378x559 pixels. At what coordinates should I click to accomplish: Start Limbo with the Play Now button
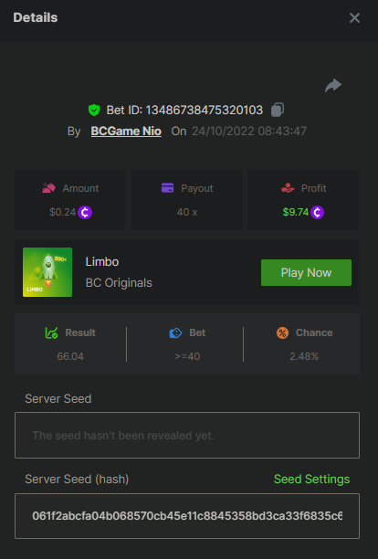307,273
